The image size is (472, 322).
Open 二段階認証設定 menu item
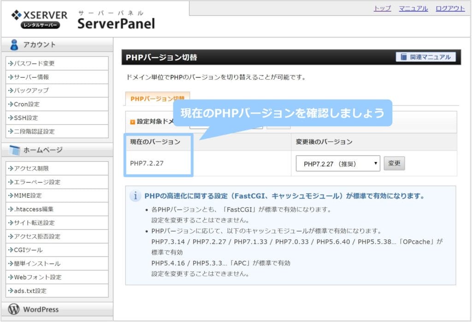pos(57,131)
